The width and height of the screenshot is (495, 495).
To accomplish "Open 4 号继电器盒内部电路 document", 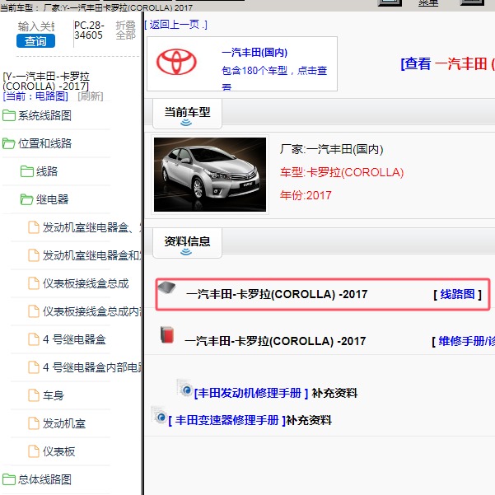I will (91, 367).
